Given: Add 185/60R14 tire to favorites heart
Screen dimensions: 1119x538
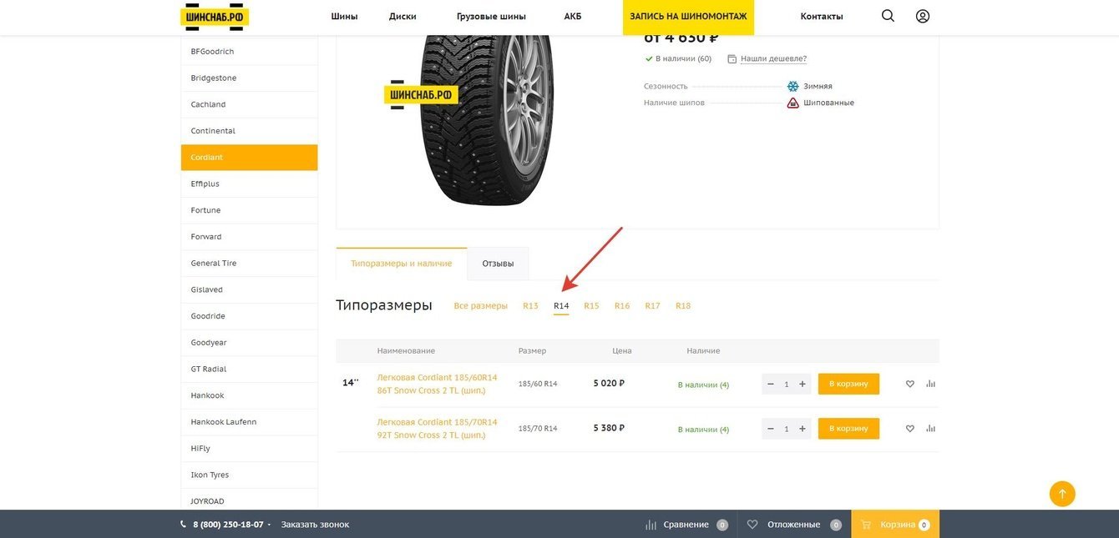Looking at the screenshot, I should coord(910,384).
